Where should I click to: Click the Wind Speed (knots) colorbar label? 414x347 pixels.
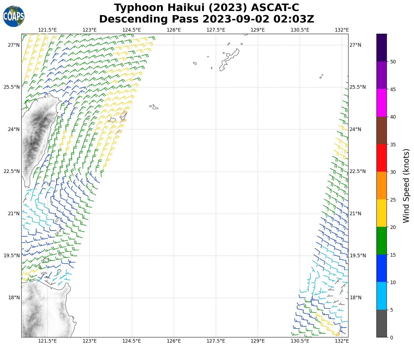coord(406,186)
